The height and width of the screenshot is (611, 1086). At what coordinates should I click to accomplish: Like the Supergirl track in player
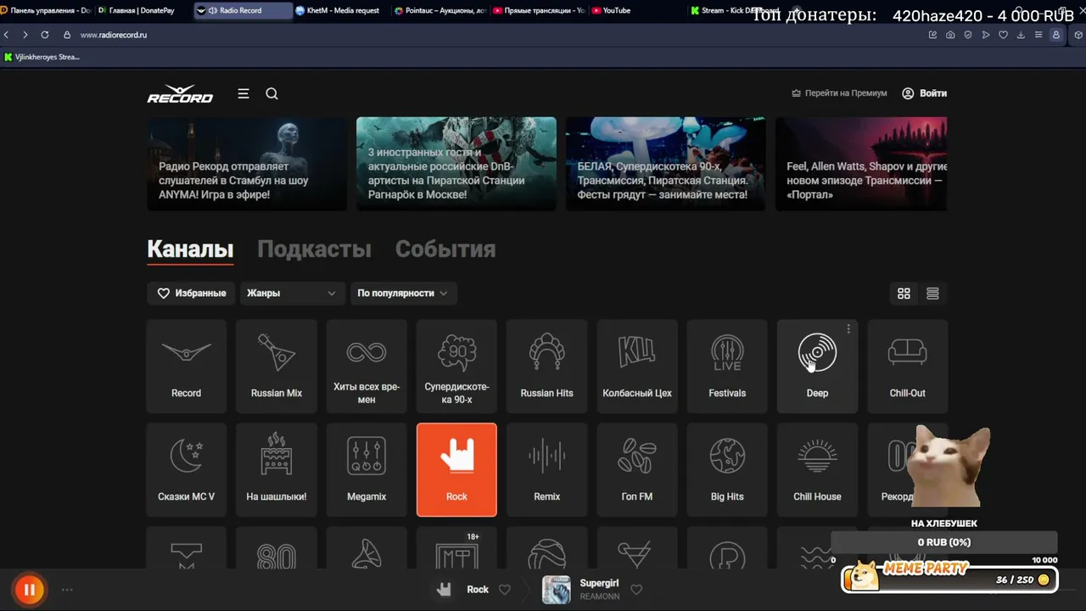click(x=636, y=590)
